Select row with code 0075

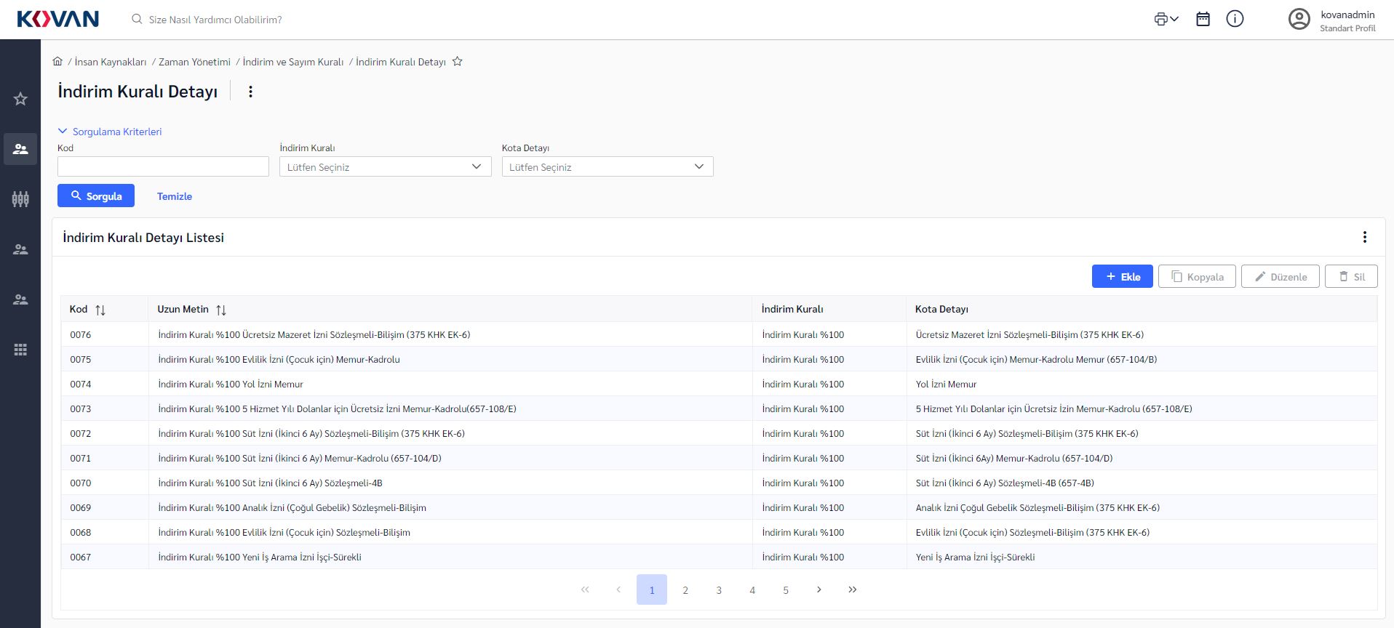click(x=719, y=359)
